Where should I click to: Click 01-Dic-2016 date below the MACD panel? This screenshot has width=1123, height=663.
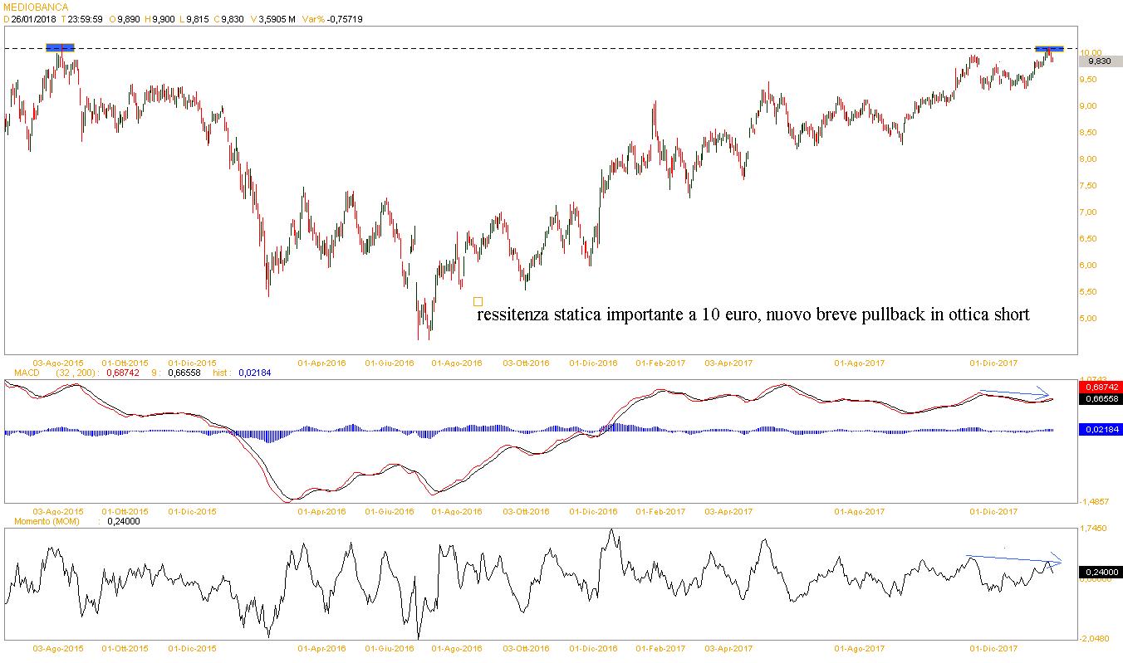pos(593,512)
